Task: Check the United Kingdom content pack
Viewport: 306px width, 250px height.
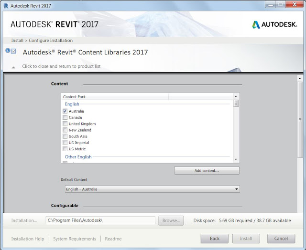Action: (x=65, y=124)
